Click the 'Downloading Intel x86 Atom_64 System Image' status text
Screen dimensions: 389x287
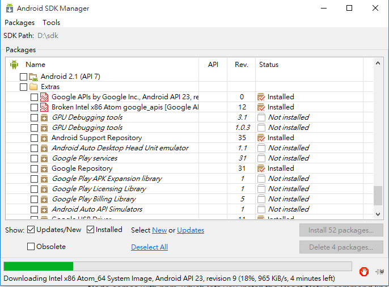[x=169, y=278]
